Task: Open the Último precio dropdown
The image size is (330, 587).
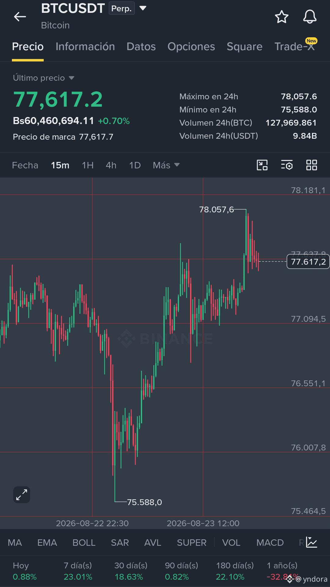Action: 43,78
